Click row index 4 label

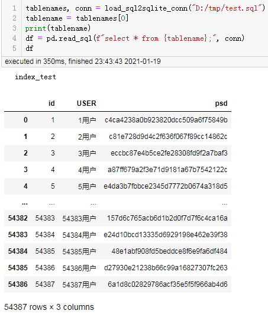pyautogui.click(x=25, y=186)
